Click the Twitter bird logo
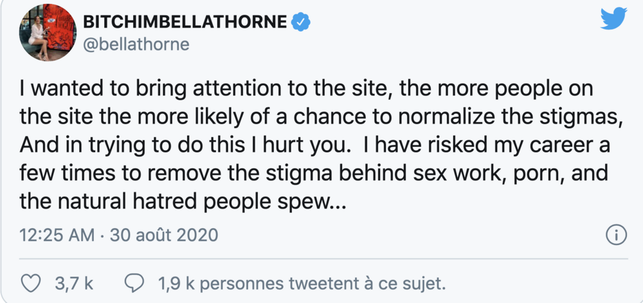 (613, 21)
